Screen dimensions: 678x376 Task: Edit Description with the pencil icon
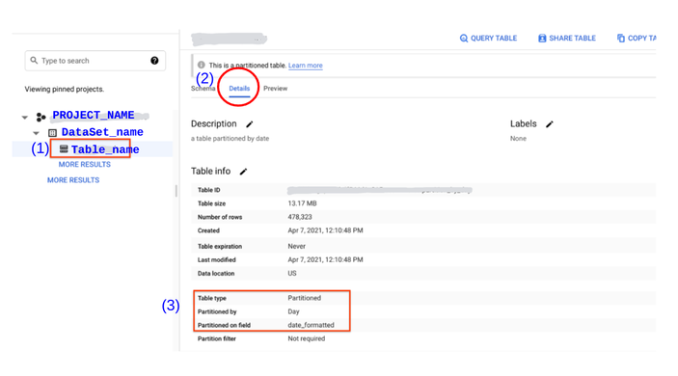[x=250, y=124]
